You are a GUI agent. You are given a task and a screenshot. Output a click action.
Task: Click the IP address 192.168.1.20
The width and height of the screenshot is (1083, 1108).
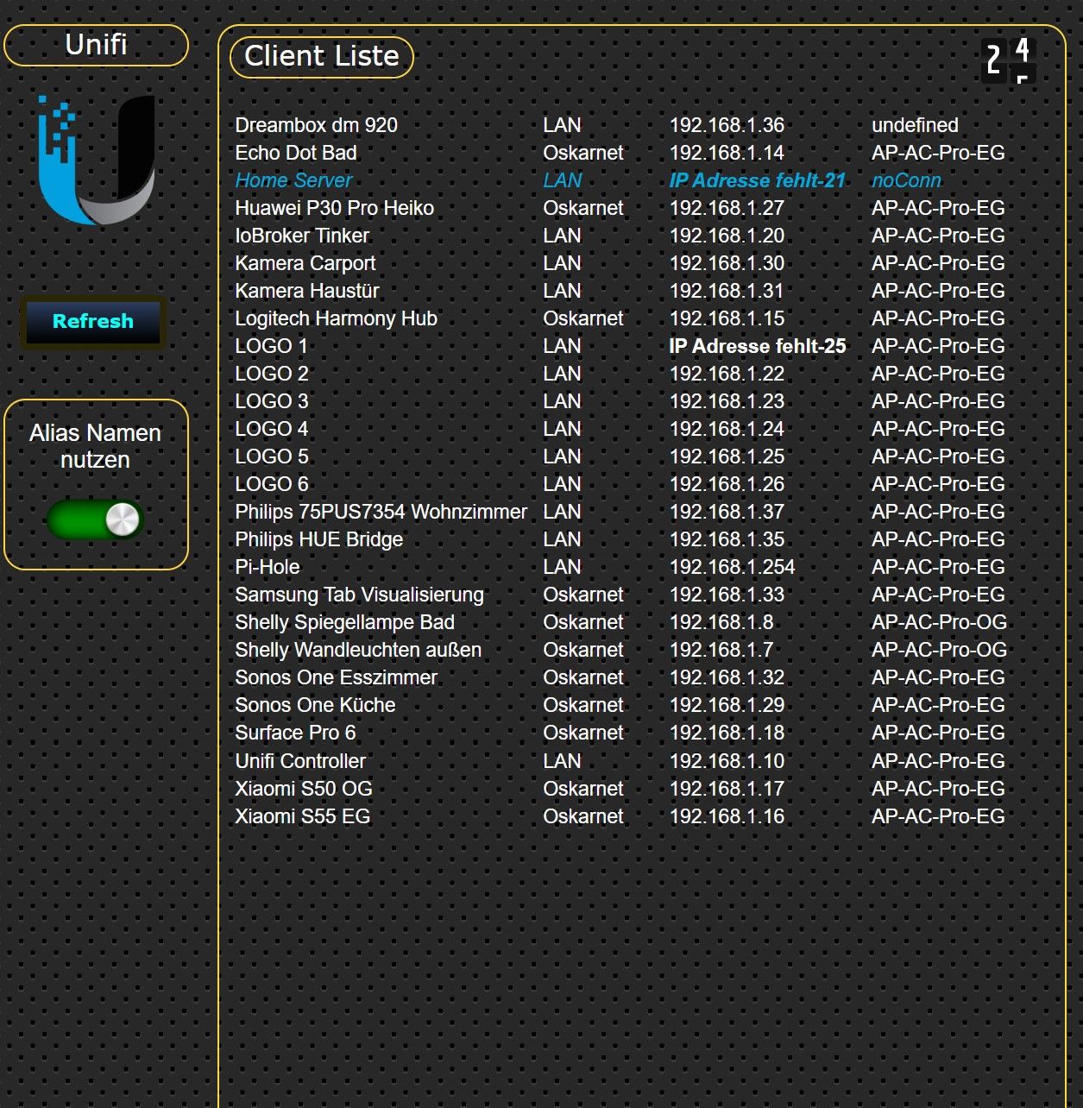[727, 236]
